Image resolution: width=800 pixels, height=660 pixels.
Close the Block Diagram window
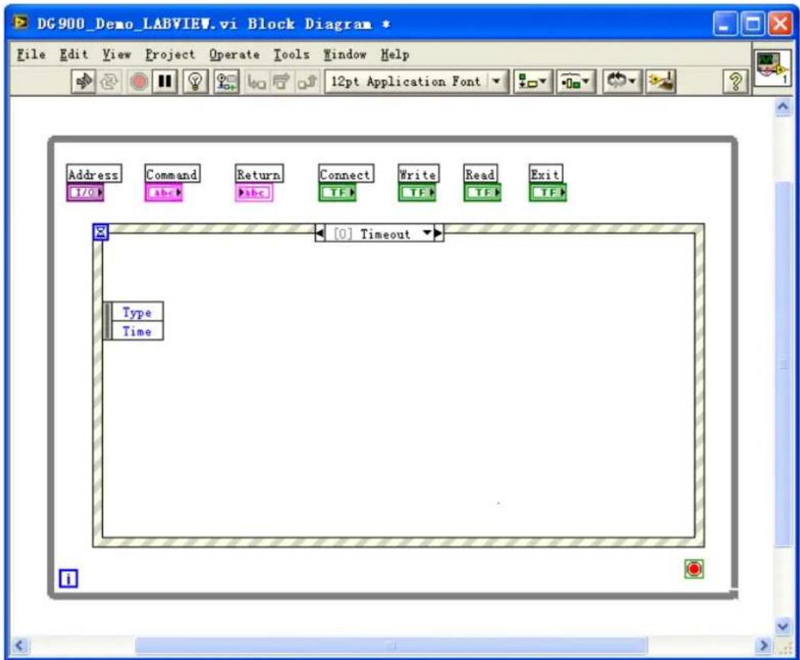[779, 24]
